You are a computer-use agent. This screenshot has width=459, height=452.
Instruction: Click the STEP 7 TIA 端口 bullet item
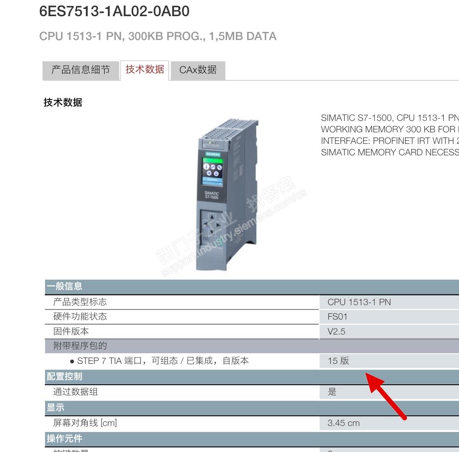[x=159, y=361]
